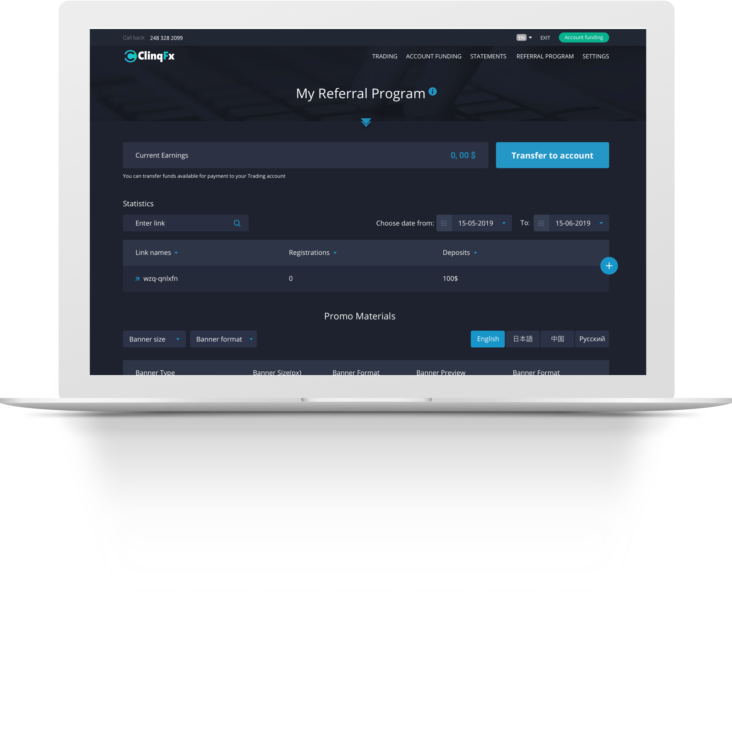Click the calendar icon for end date
The width and height of the screenshot is (732, 745).
pyautogui.click(x=542, y=223)
